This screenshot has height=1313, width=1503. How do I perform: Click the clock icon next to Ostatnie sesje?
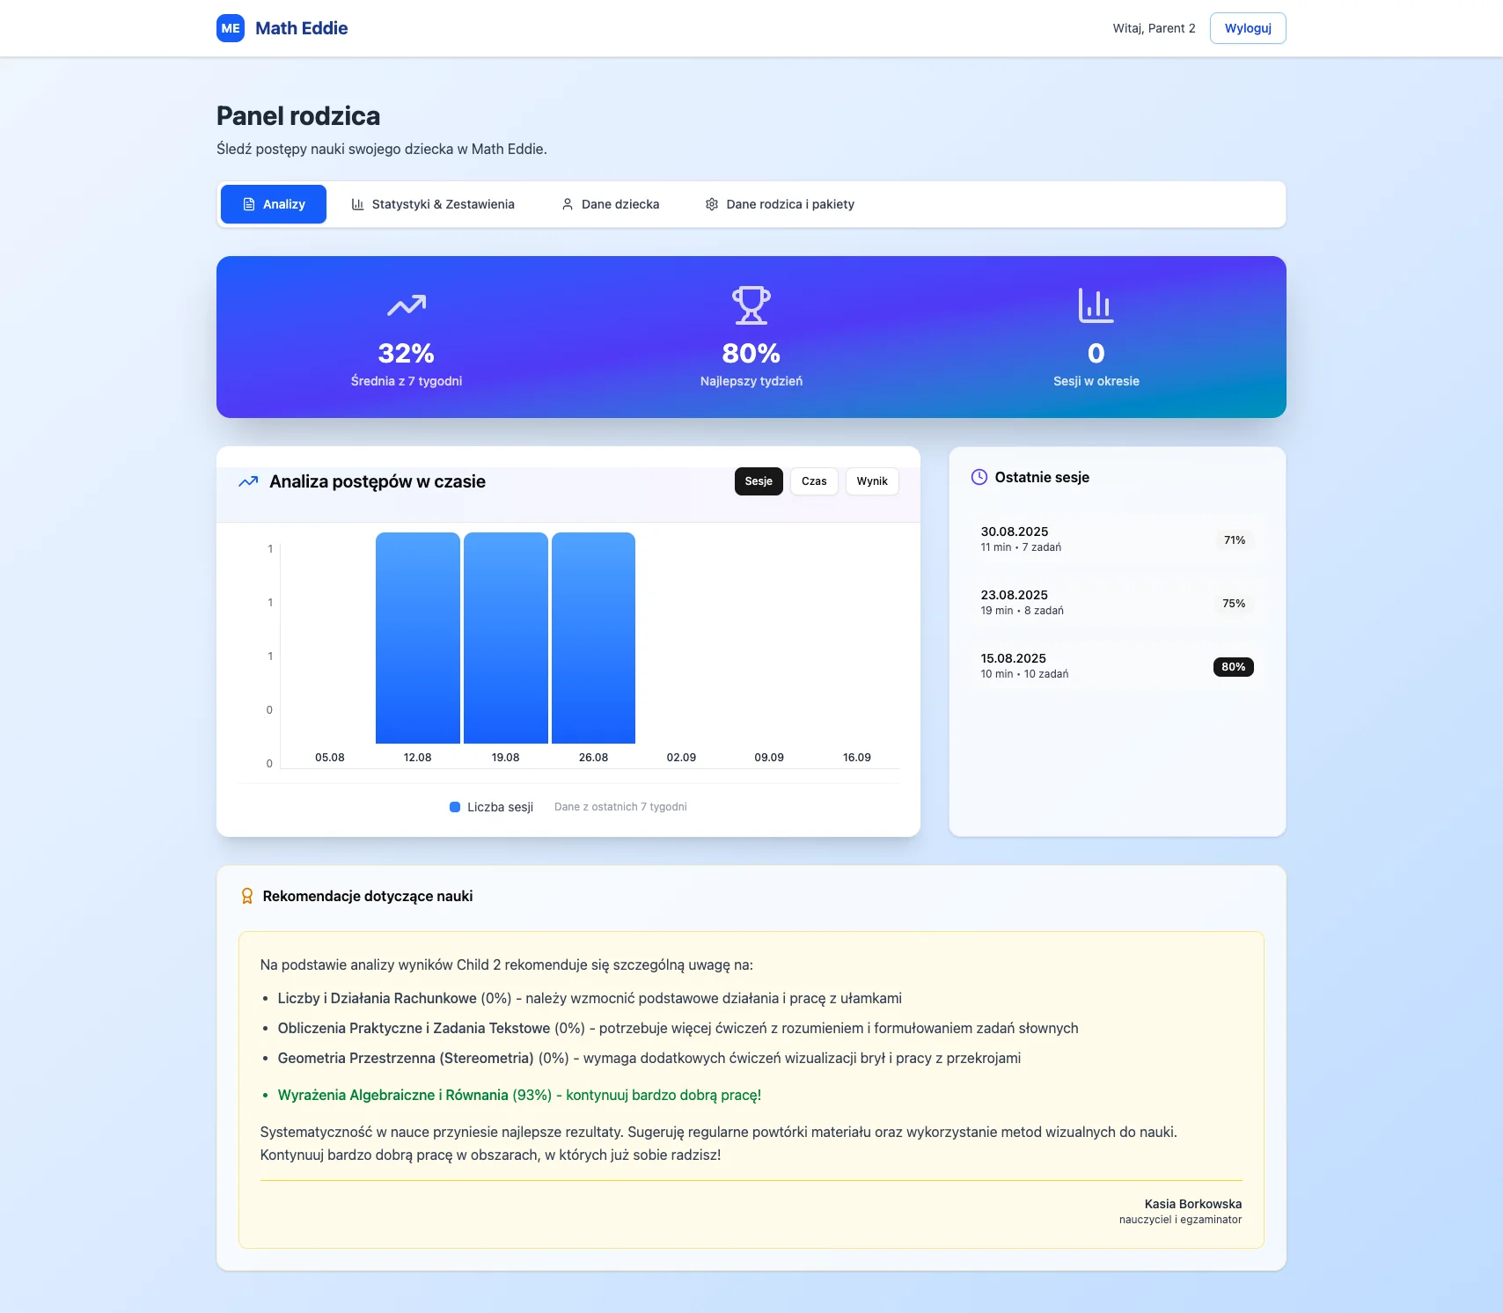pyautogui.click(x=979, y=477)
